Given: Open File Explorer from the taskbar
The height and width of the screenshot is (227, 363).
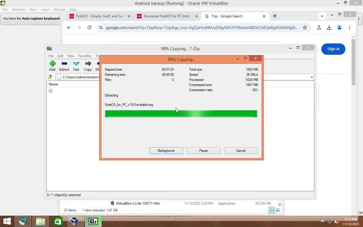Looking at the screenshot, I should pyautogui.click(x=41, y=221).
